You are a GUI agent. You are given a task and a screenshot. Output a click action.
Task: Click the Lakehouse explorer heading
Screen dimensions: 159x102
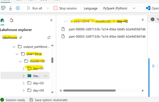click(16, 30)
